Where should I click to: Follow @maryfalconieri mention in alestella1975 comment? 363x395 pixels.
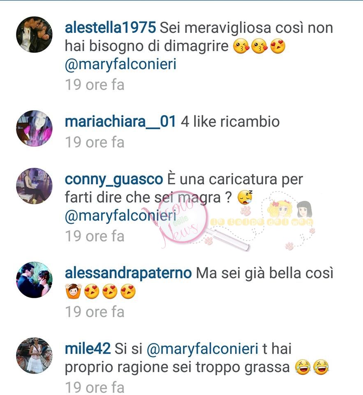pyautogui.click(x=120, y=65)
